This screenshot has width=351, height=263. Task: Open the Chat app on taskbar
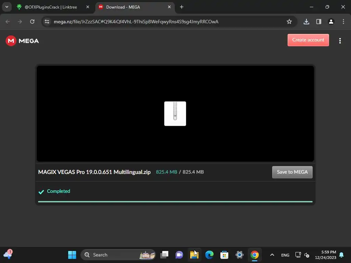tap(179, 255)
